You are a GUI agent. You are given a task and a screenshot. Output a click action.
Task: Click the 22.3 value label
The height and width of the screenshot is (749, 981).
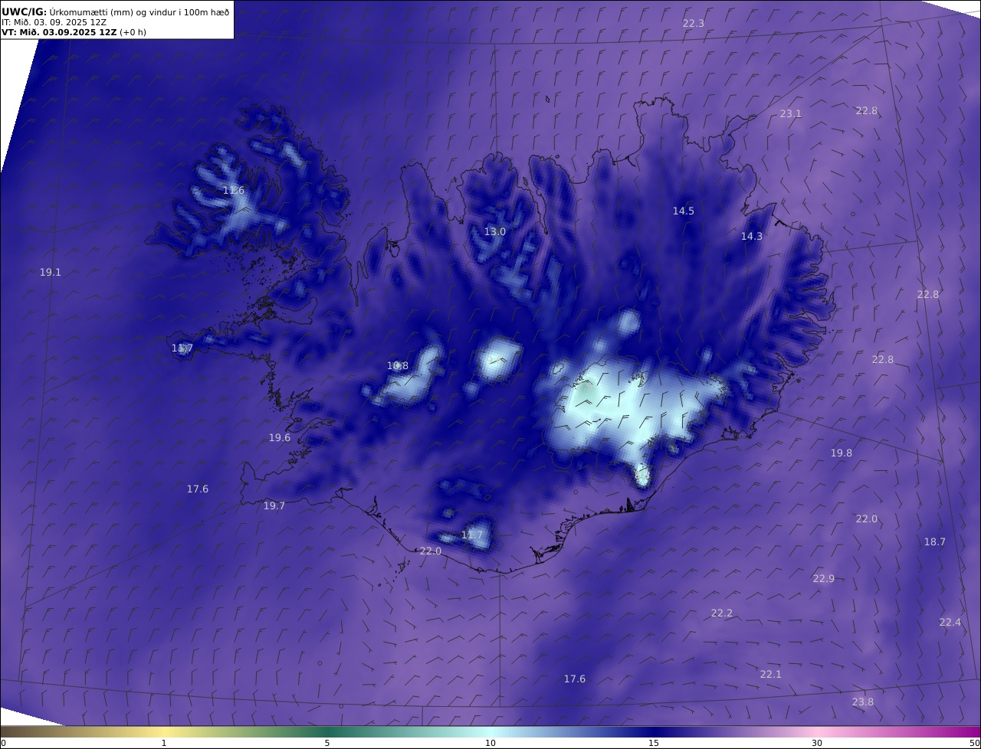click(x=693, y=24)
